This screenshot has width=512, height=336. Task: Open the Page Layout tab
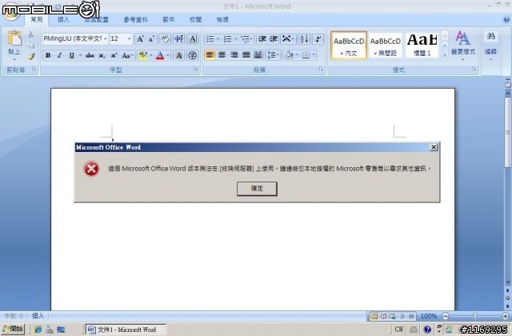tap(97, 19)
